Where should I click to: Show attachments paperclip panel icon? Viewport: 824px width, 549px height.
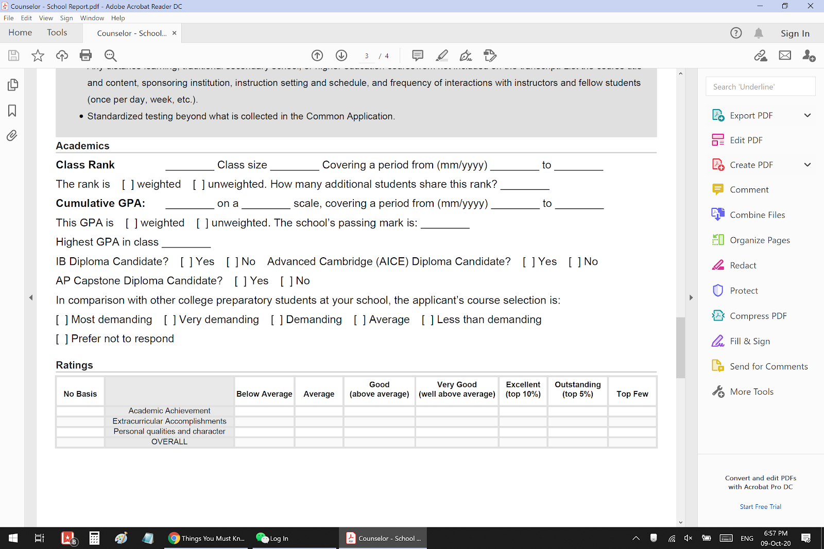tap(12, 136)
